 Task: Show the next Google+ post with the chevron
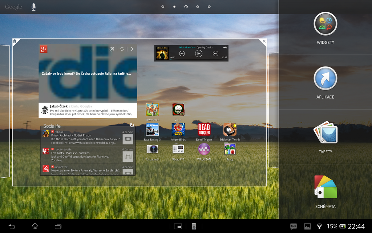pyautogui.click(x=132, y=48)
